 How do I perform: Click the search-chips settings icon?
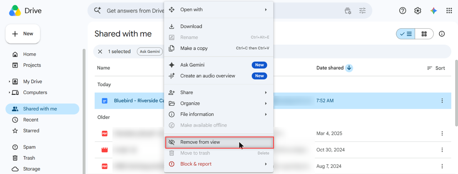click(x=348, y=11)
